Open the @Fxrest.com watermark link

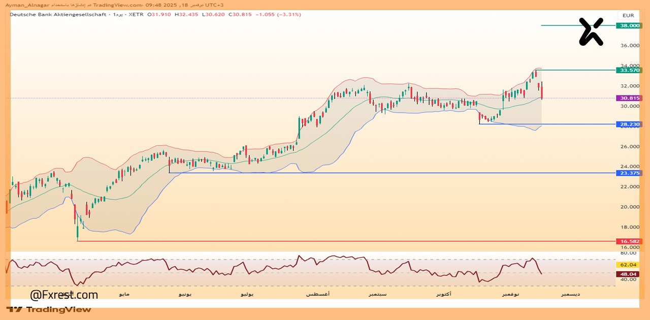pos(64,295)
